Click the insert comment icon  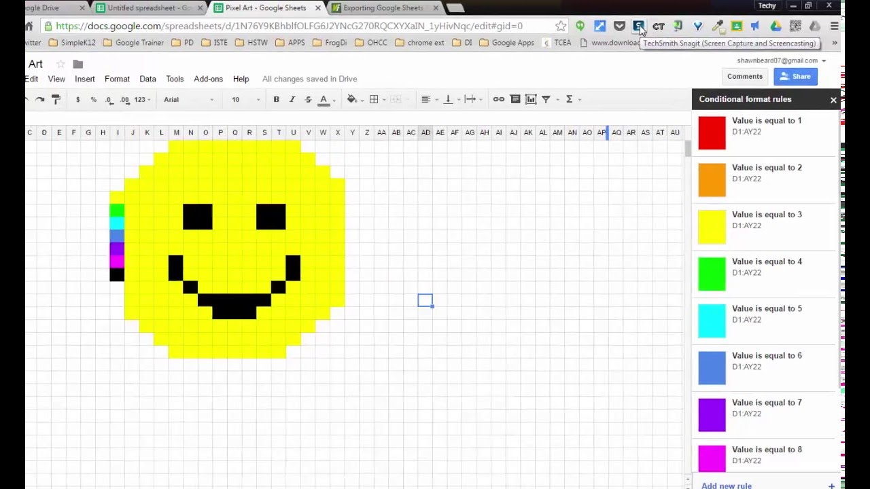(x=515, y=100)
